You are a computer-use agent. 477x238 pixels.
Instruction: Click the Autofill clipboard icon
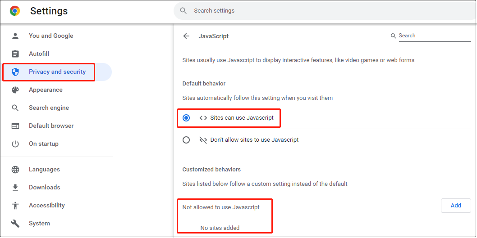(15, 54)
